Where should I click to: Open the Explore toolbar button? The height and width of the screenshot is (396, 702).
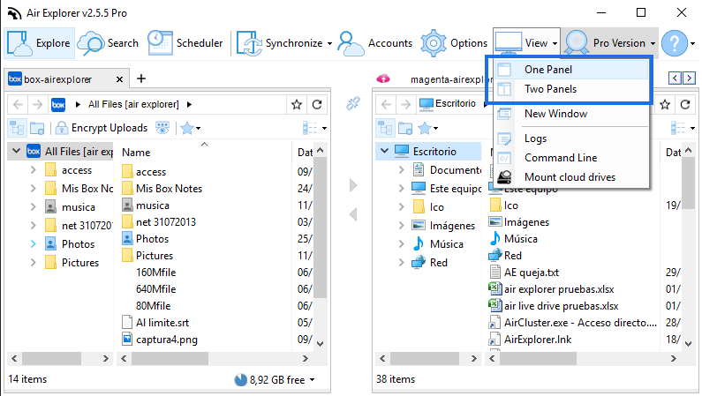pyautogui.click(x=40, y=43)
